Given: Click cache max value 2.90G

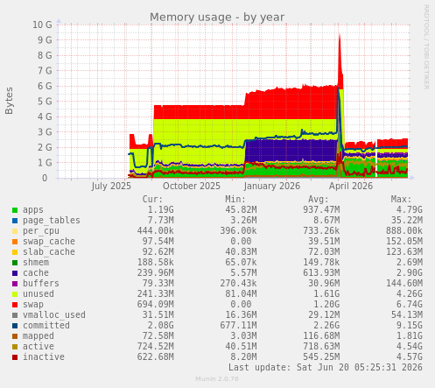Looking at the screenshot, I should point(409,273).
